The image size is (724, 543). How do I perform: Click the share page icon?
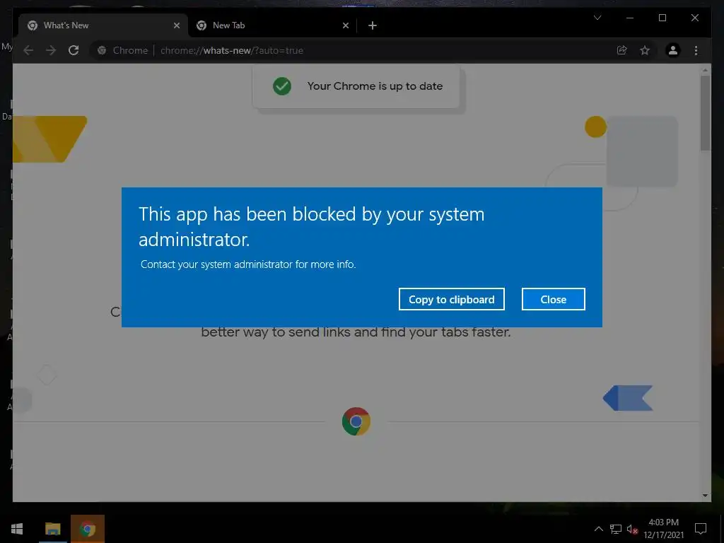[x=622, y=50]
